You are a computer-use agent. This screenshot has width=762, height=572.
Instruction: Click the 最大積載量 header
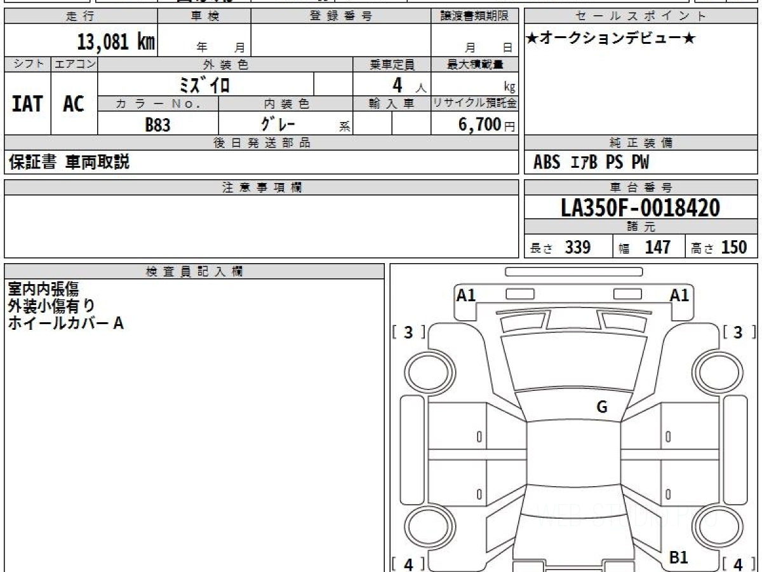[475, 64]
